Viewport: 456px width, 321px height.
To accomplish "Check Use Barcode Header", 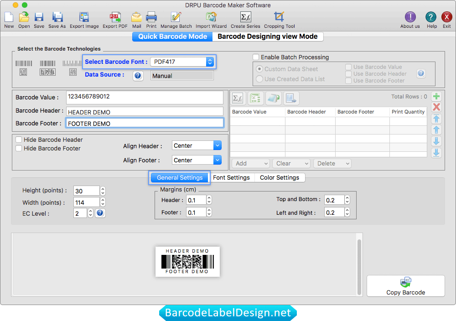I will point(348,74).
